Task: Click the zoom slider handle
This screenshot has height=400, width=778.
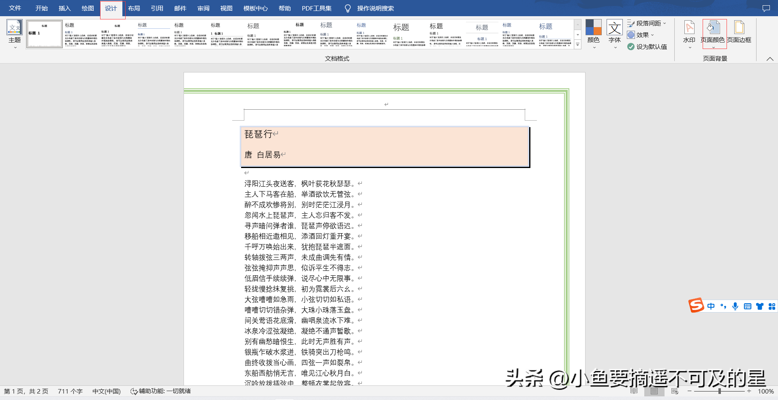Action: click(x=720, y=391)
